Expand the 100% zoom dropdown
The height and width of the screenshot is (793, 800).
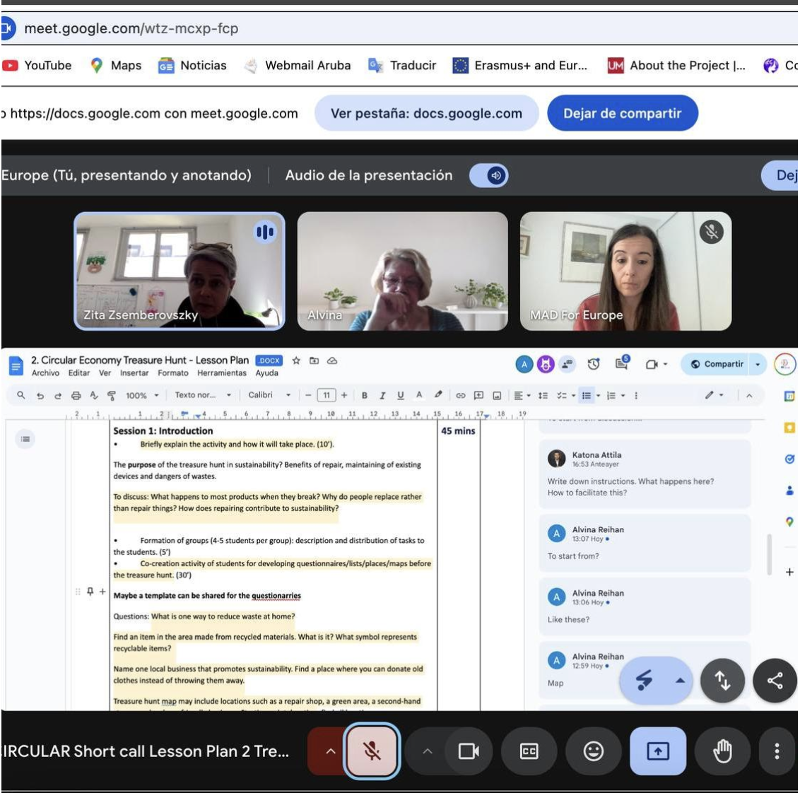pos(142,396)
